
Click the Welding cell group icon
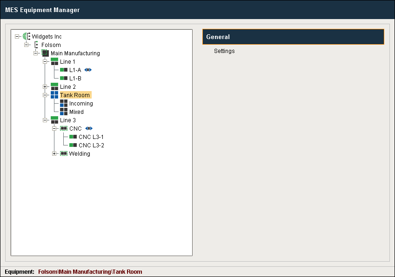point(64,154)
